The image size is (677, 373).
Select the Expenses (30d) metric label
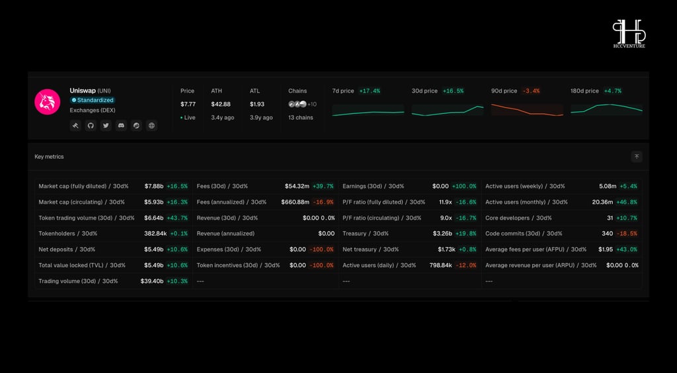pyautogui.click(x=229, y=249)
